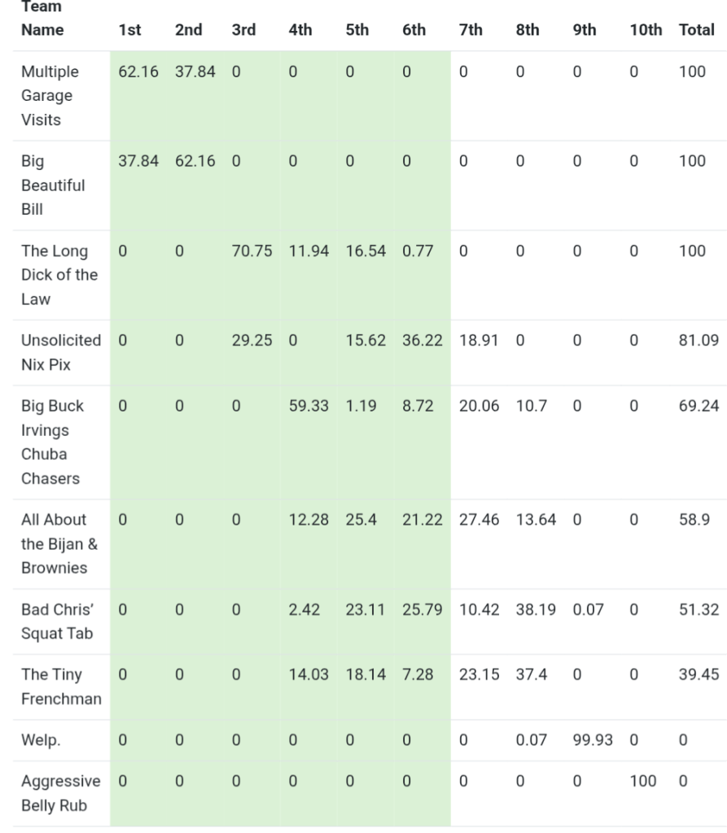Select the 59.33 cell in 4th column

coord(309,405)
